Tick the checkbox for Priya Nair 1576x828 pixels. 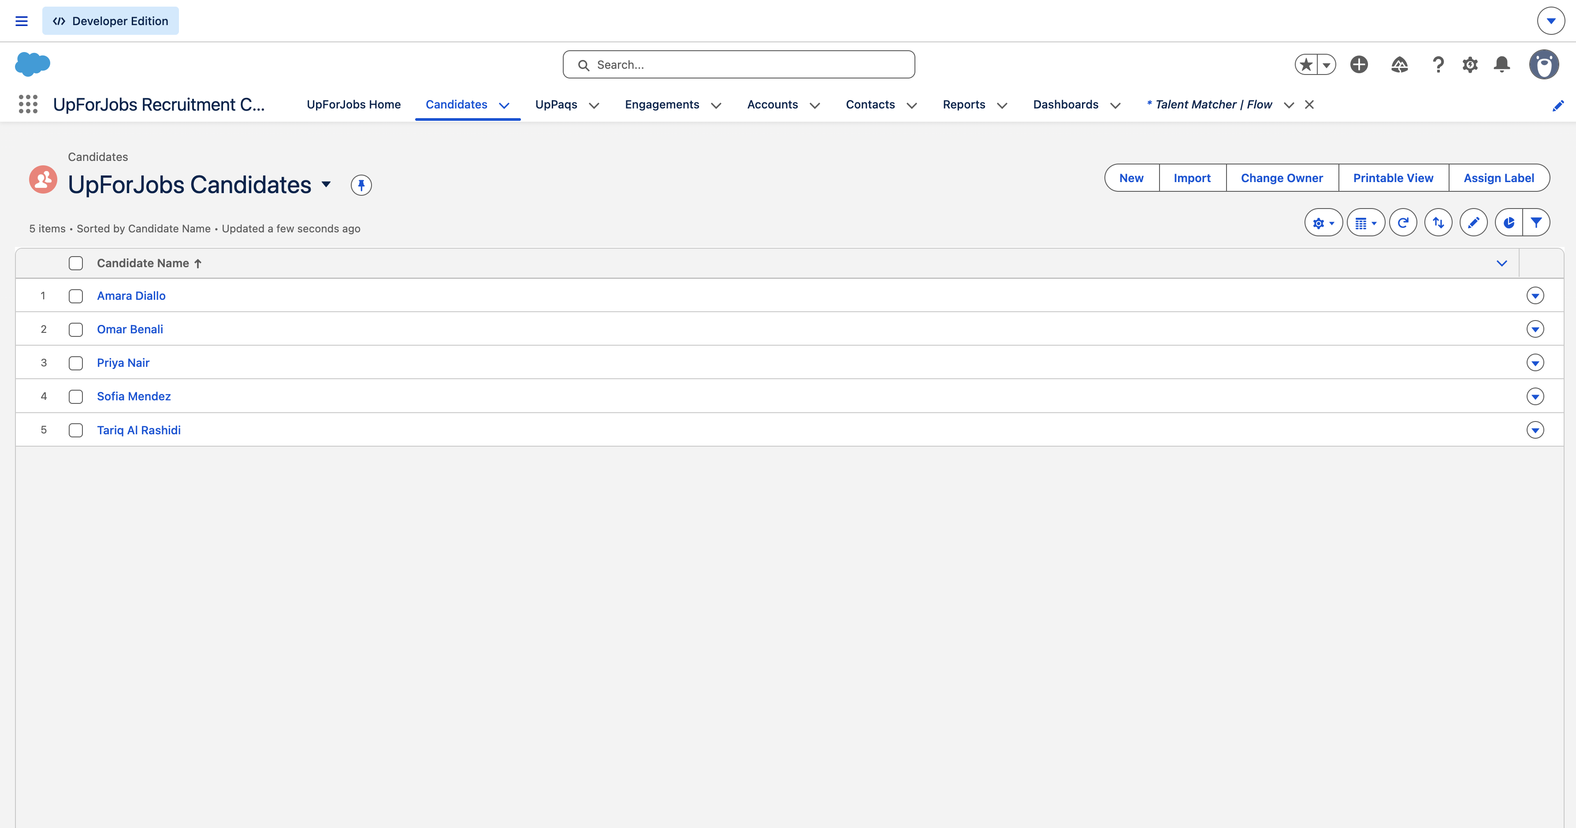click(x=76, y=363)
